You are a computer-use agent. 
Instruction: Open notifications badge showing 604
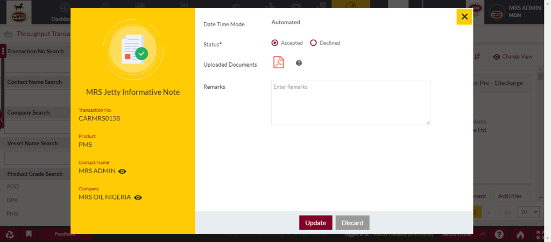477,9
